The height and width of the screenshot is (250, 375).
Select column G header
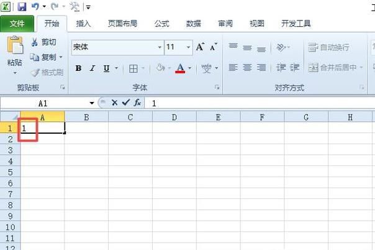click(x=306, y=117)
